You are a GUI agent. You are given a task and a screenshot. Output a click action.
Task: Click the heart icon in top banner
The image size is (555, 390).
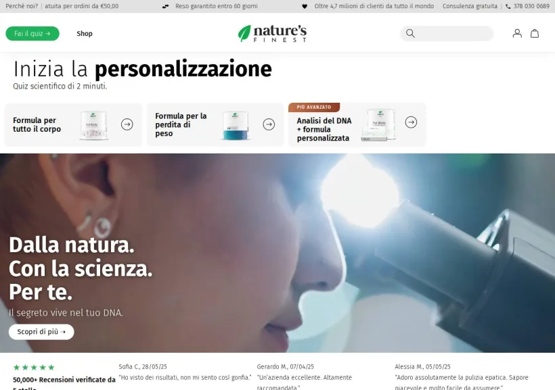[305, 6]
